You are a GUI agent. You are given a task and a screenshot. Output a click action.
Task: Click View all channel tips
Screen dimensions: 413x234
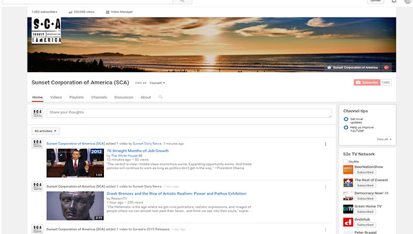384,139
